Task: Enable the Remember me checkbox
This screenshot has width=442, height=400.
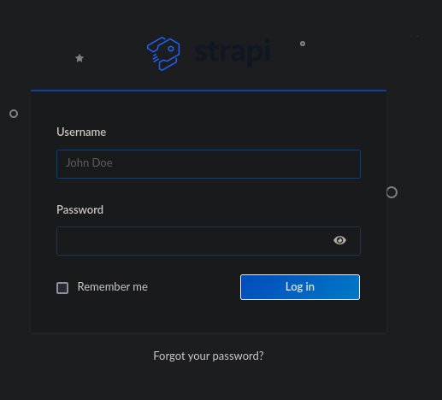Action: pos(62,288)
